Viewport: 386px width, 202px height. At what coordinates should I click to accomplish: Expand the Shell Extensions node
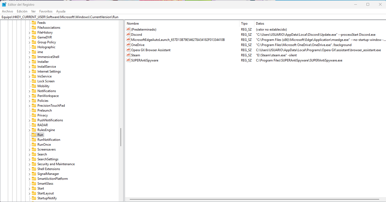coord(29,169)
